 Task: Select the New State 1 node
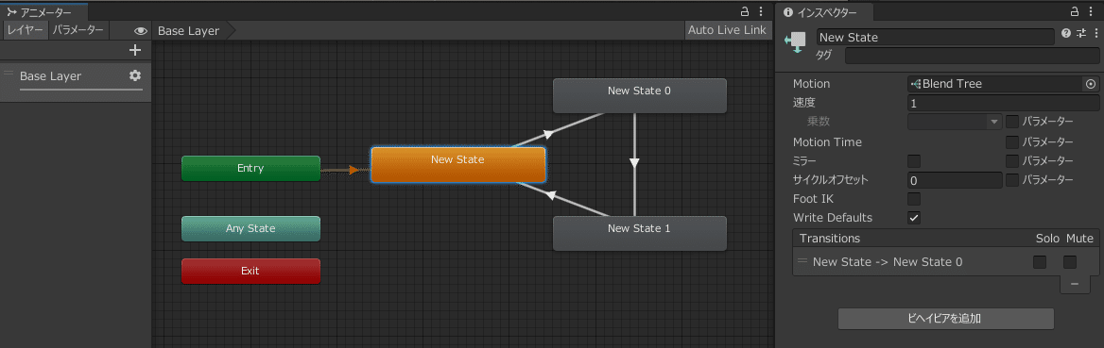[x=639, y=233]
